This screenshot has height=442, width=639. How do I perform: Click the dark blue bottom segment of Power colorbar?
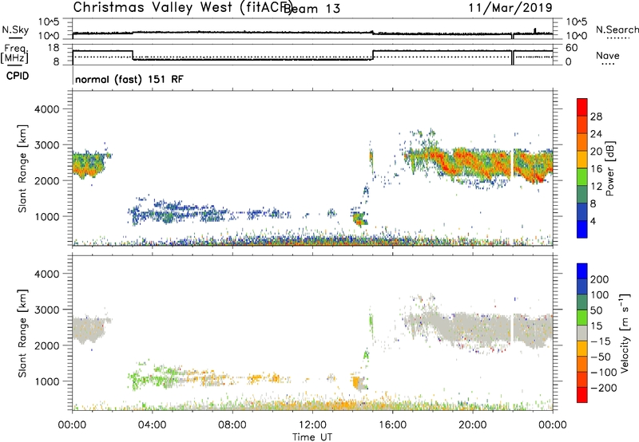[582, 229]
